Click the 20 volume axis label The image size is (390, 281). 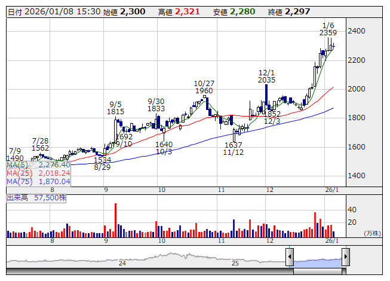tap(352, 222)
